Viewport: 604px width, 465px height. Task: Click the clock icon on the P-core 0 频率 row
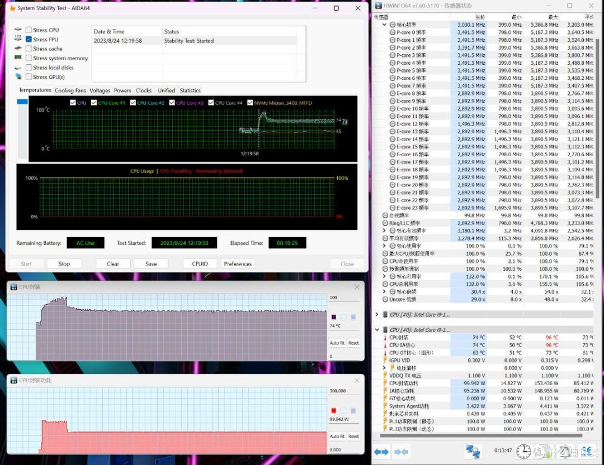393,32
